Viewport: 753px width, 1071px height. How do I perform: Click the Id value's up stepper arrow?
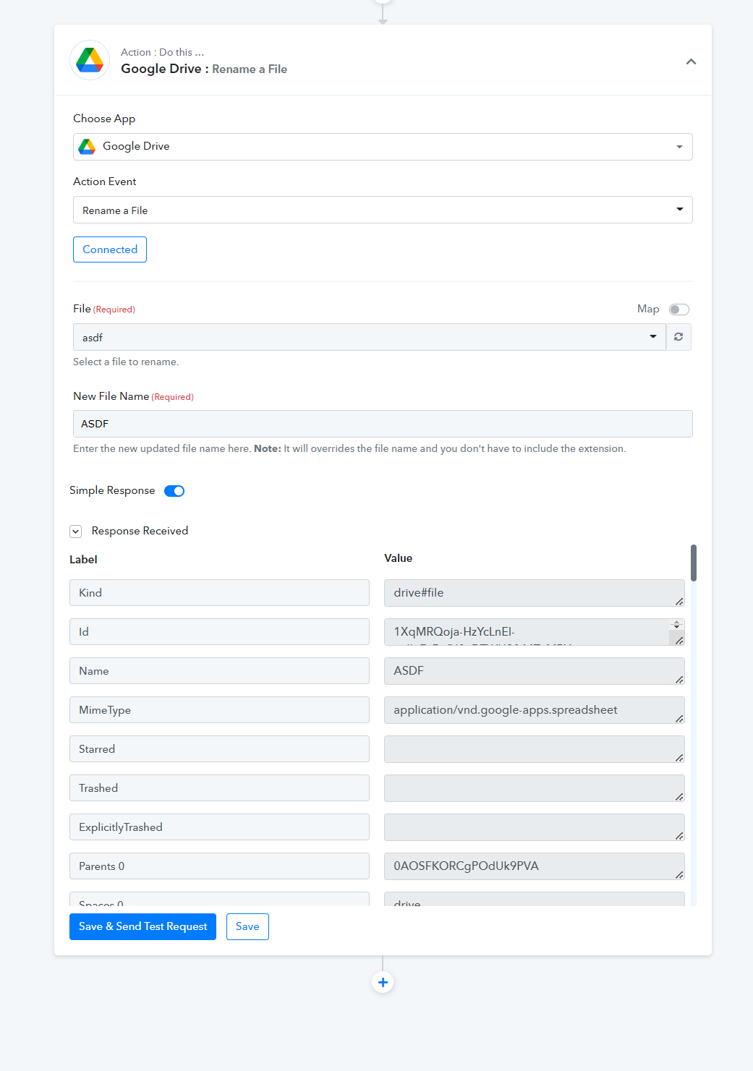pyautogui.click(x=677, y=622)
